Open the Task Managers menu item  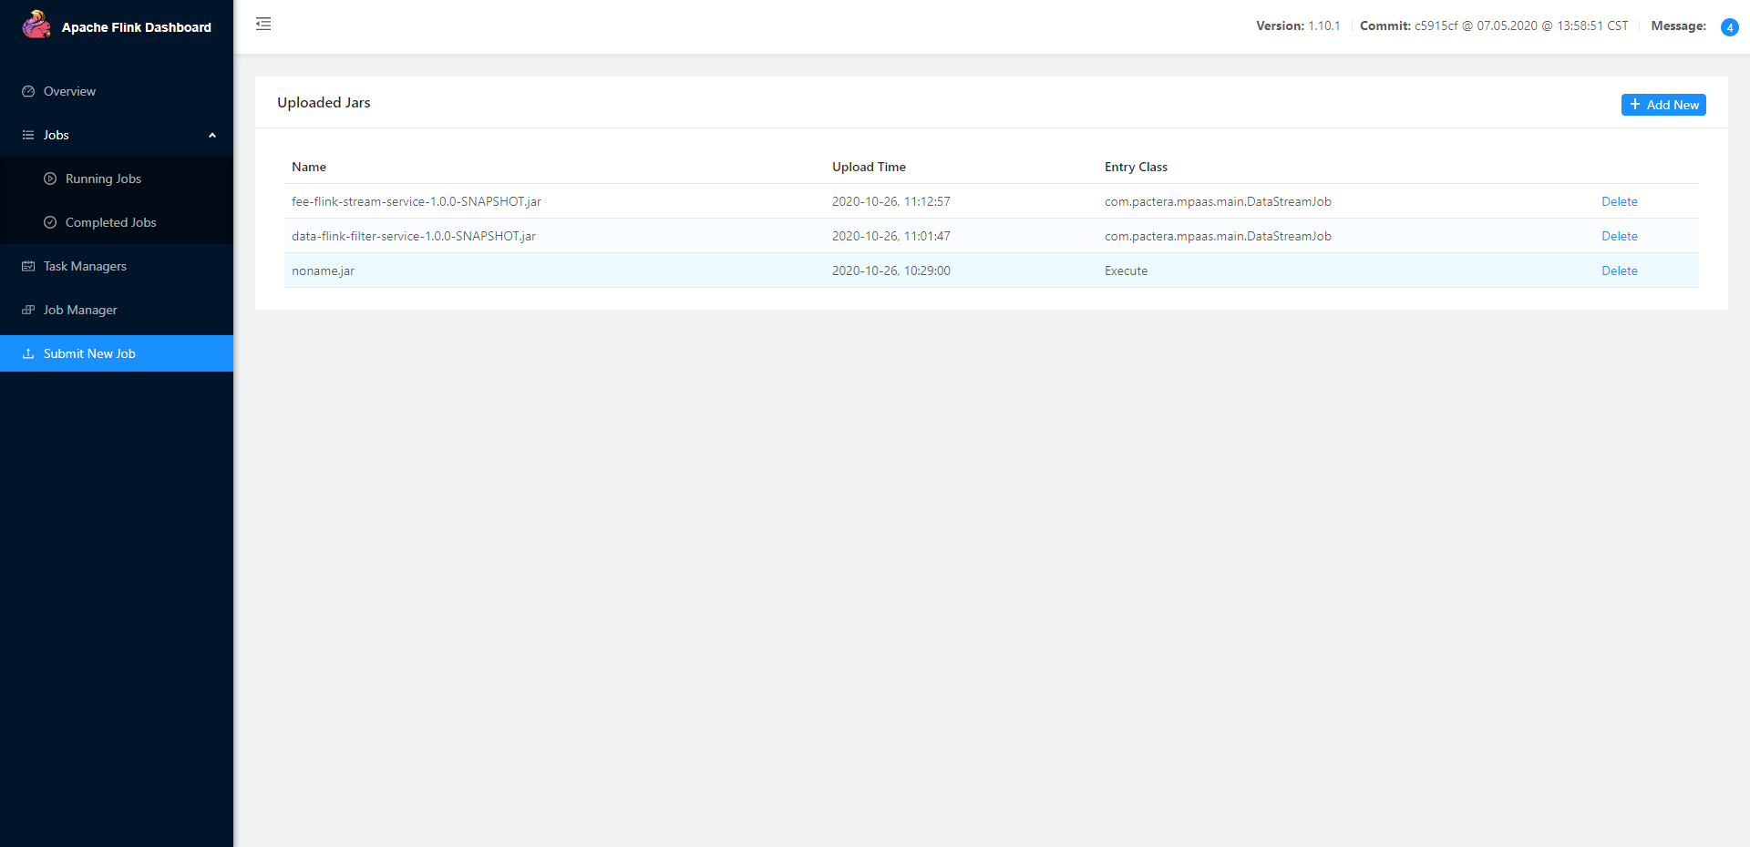click(x=85, y=267)
